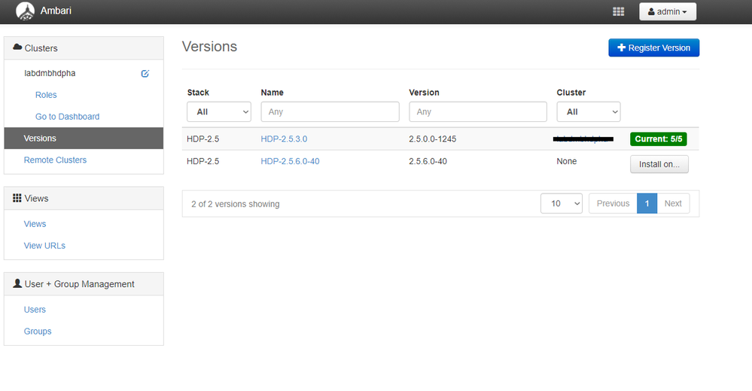This screenshot has width=752, height=391.
Task: Open View URLs in the sidebar
Action: 44,246
